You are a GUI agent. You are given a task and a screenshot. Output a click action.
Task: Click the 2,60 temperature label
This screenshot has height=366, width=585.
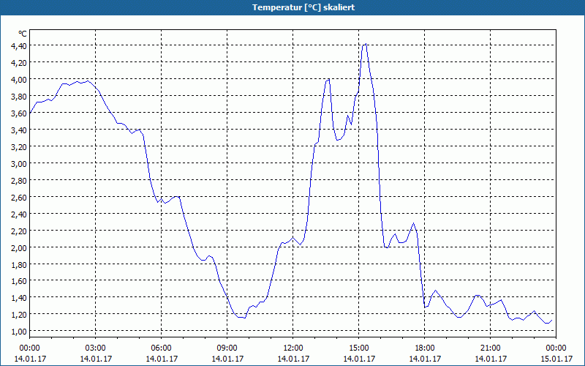20,197
